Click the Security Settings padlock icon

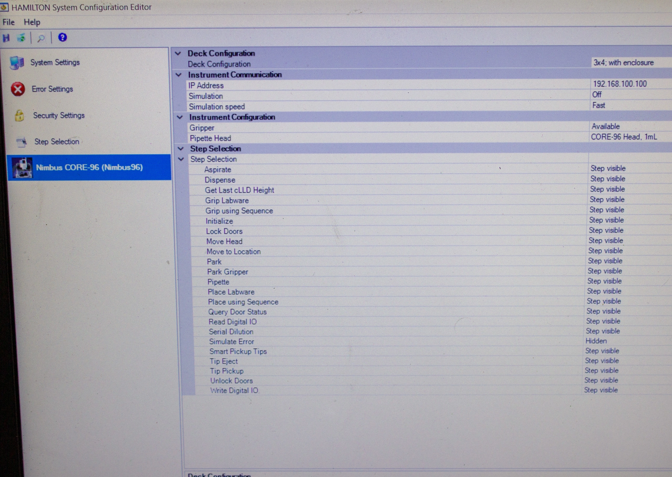coord(19,115)
